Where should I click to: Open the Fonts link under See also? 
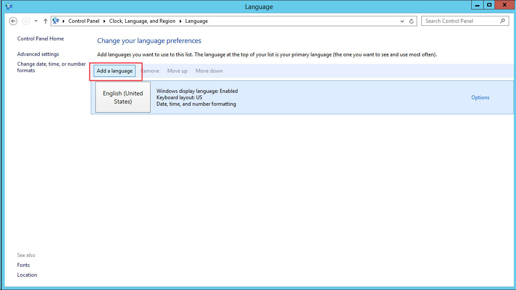(24, 265)
